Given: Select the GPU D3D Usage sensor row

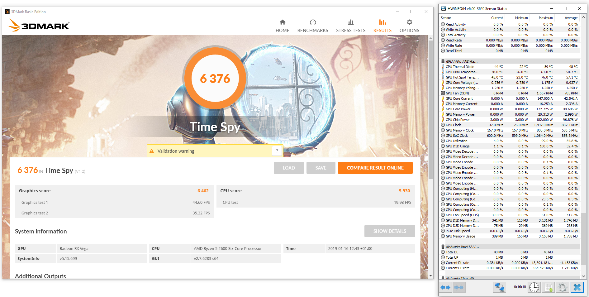Looking at the screenshot, I should click(x=510, y=146).
